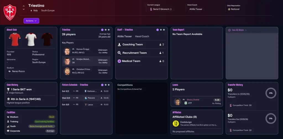Screen dimensions: 283x139
Task: Click the Costalunga affiliate club logo
Action: pyautogui.click(x=175, y=123)
